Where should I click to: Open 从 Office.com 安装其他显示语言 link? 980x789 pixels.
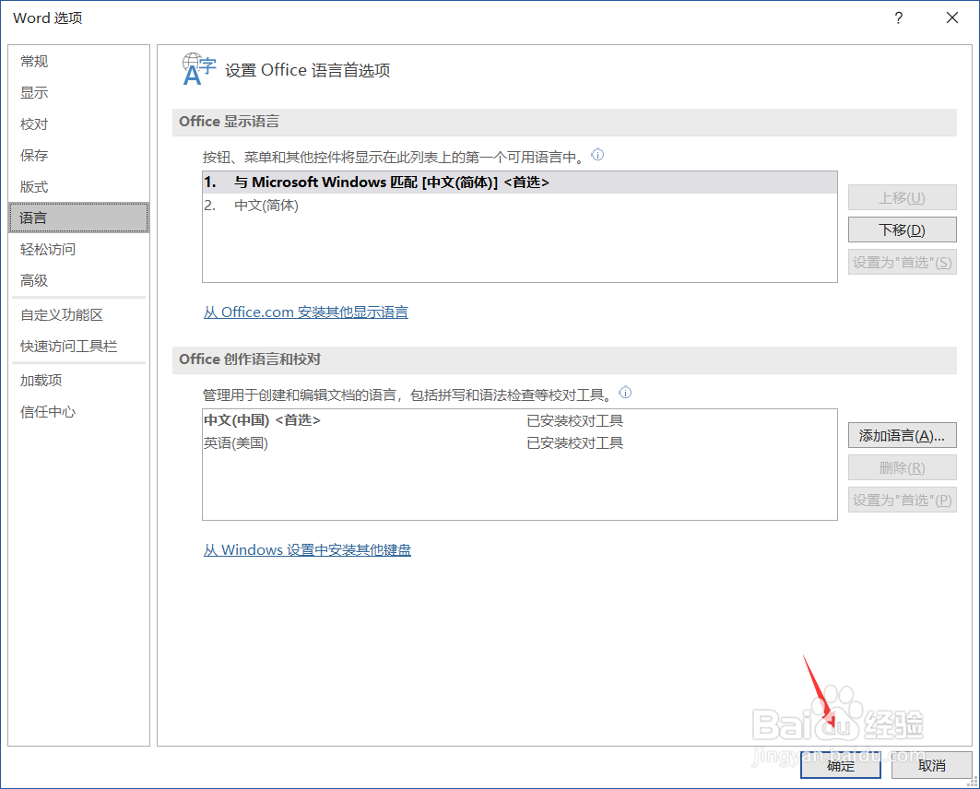click(x=306, y=312)
